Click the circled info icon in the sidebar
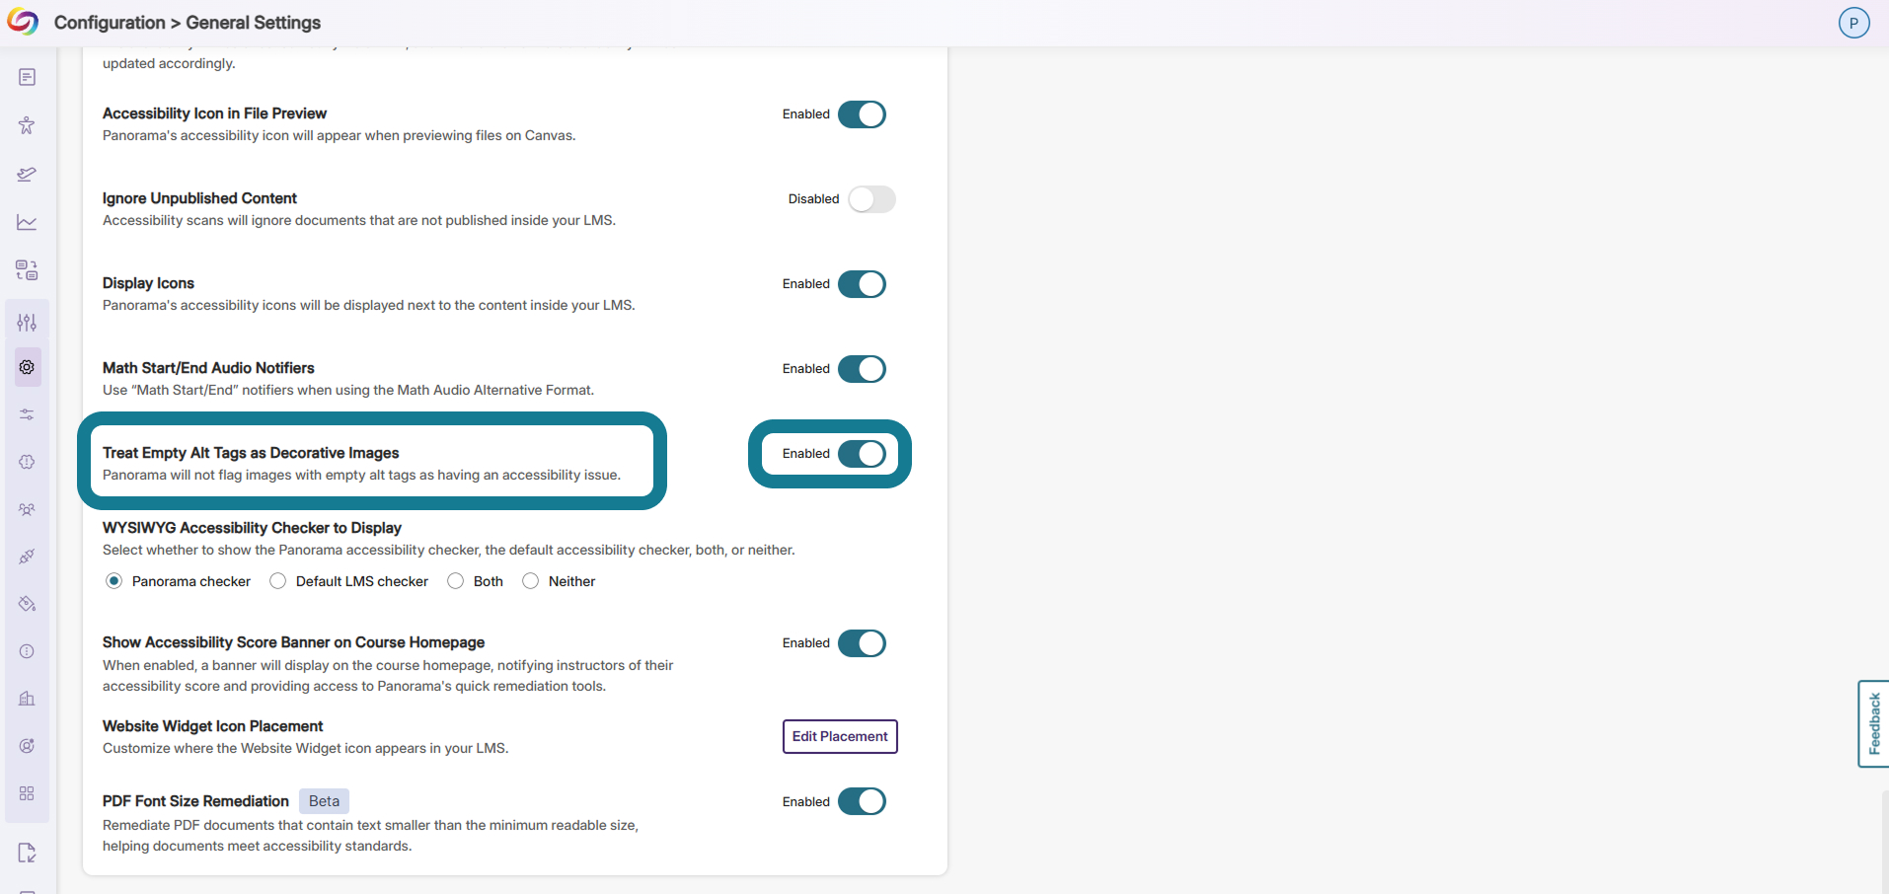 point(27,651)
